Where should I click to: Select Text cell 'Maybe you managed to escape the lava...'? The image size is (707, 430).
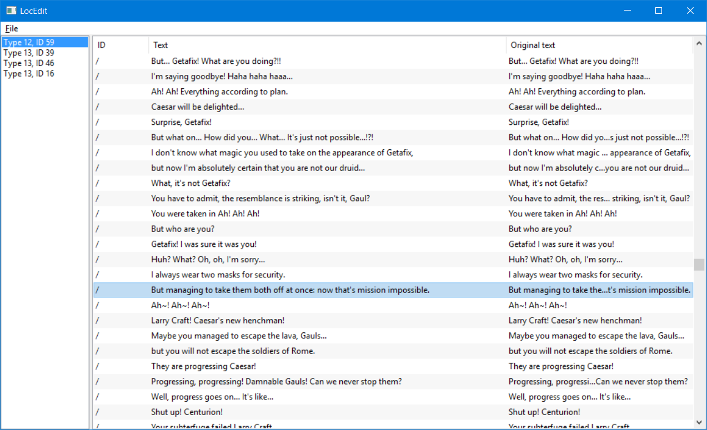coord(239,336)
